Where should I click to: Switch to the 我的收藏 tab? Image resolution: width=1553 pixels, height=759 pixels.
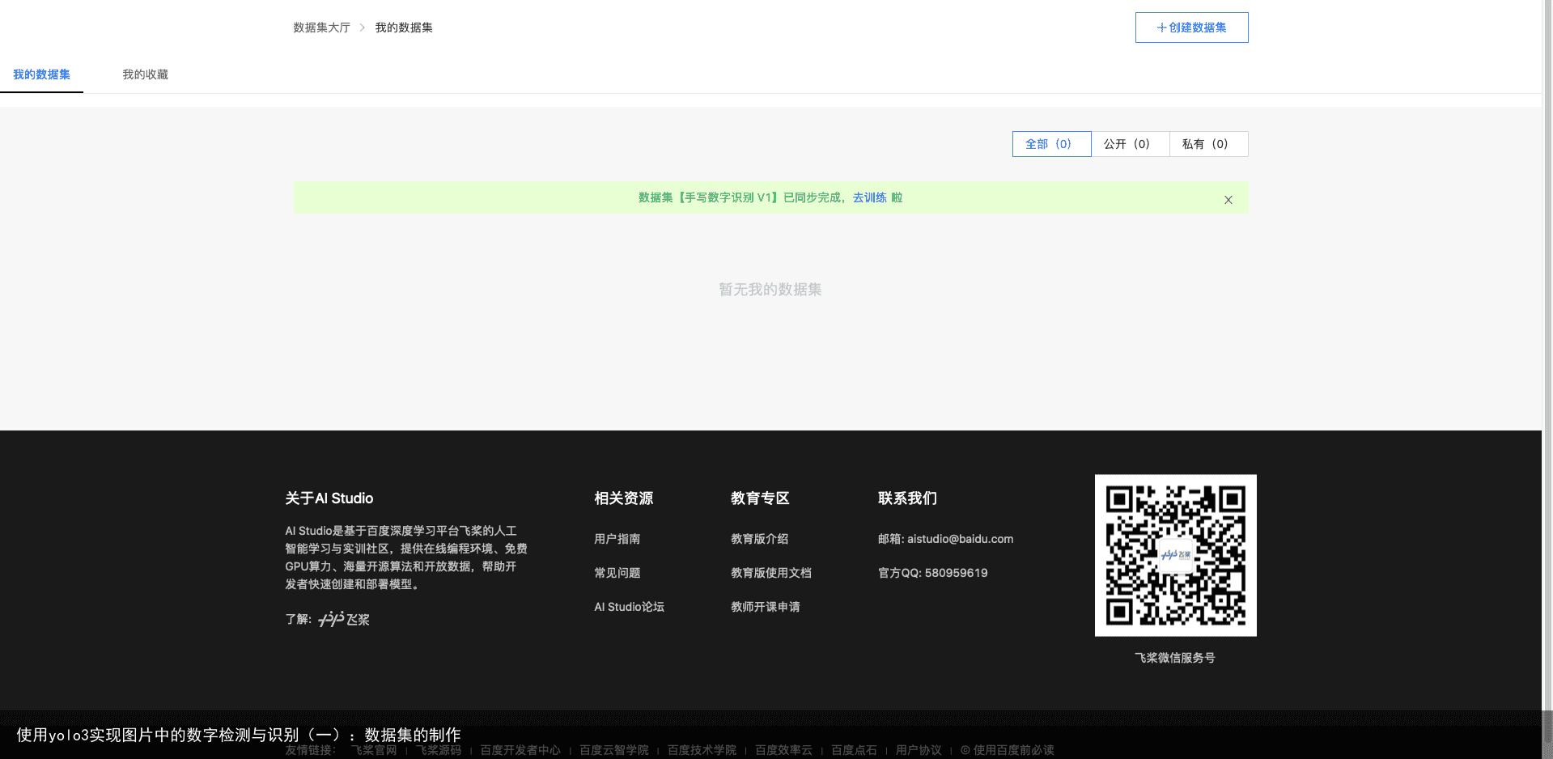click(145, 74)
